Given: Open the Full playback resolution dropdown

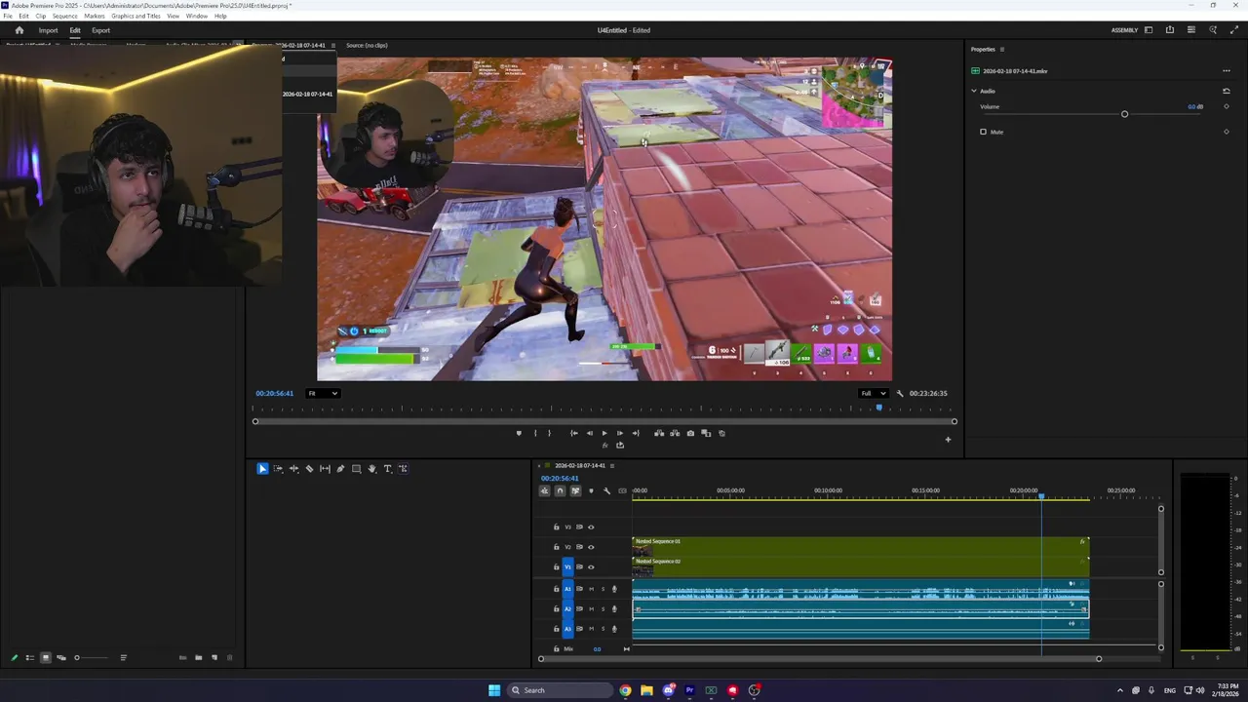Looking at the screenshot, I should 872,393.
